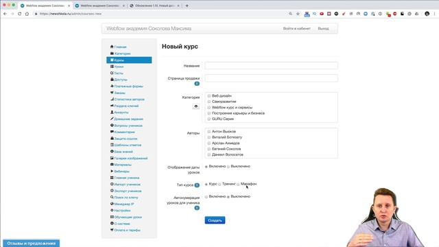Viewport: 439px width, 247px height.
Task: Click the browser address bar URL
Action: click(70, 14)
